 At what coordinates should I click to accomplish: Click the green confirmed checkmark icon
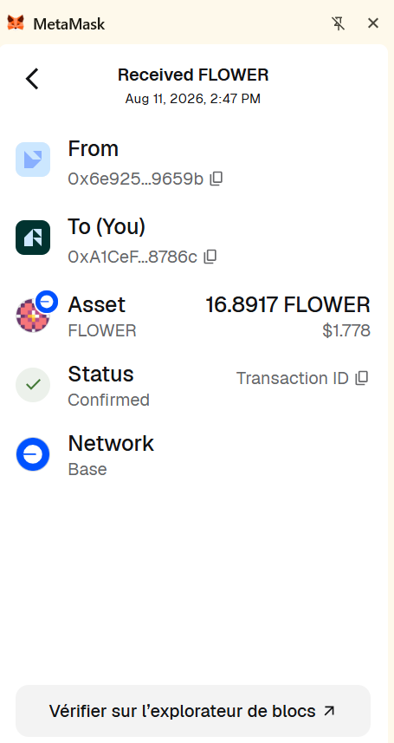click(x=33, y=385)
